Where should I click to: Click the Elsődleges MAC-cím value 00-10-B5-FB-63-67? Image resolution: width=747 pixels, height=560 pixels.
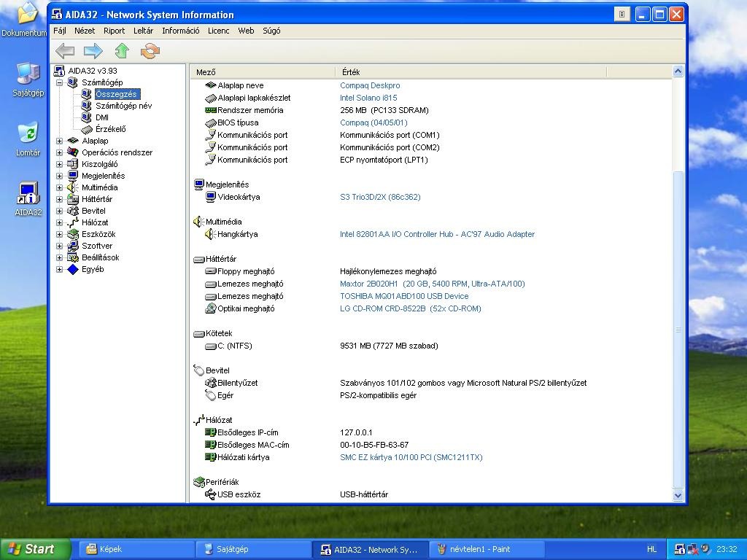pyautogui.click(x=374, y=445)
